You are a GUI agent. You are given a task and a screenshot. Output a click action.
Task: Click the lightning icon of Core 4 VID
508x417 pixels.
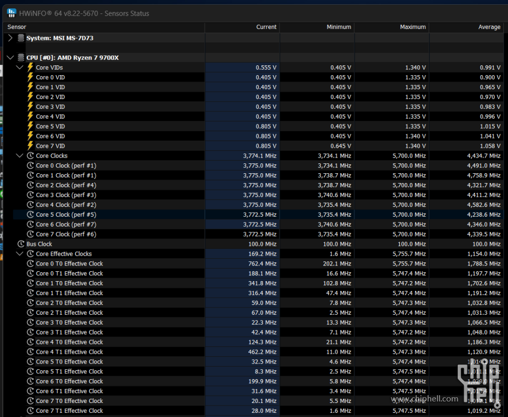(x=30, y=116)
